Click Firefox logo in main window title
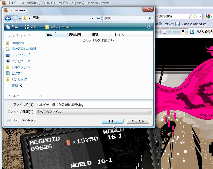 (4, 3)
